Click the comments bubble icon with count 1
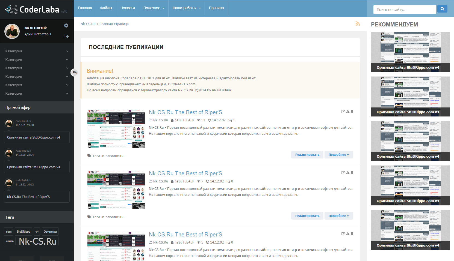The image size is (454, 261). pyautogui.click(x=230, y=120)
